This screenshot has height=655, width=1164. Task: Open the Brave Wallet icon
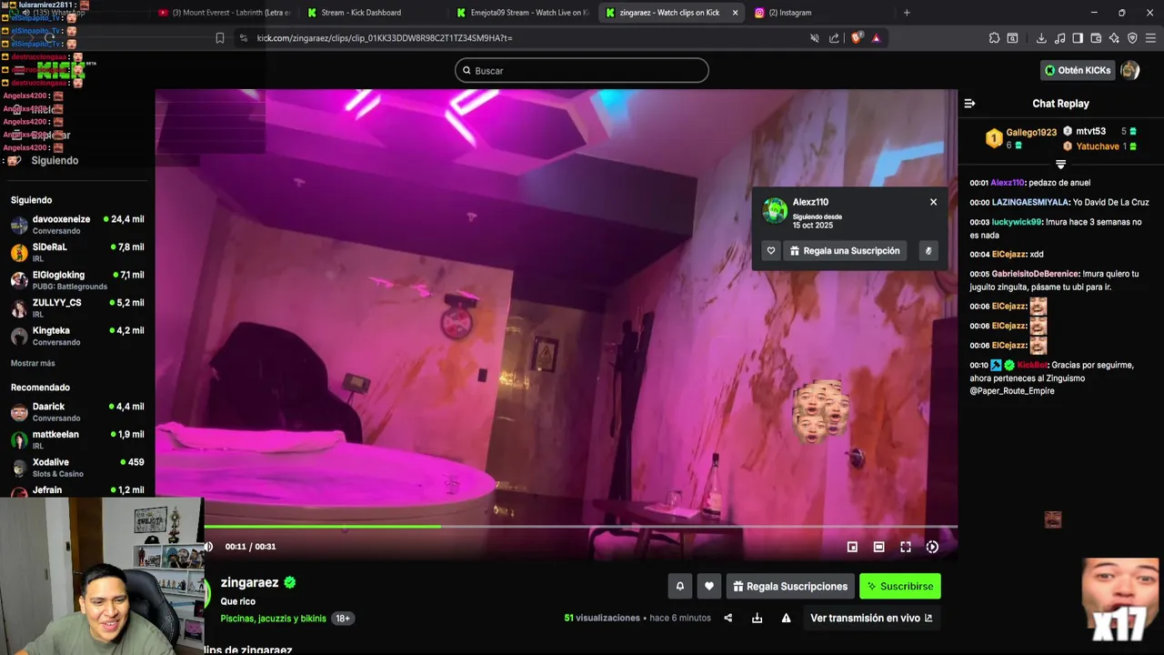click(1096, 38)
